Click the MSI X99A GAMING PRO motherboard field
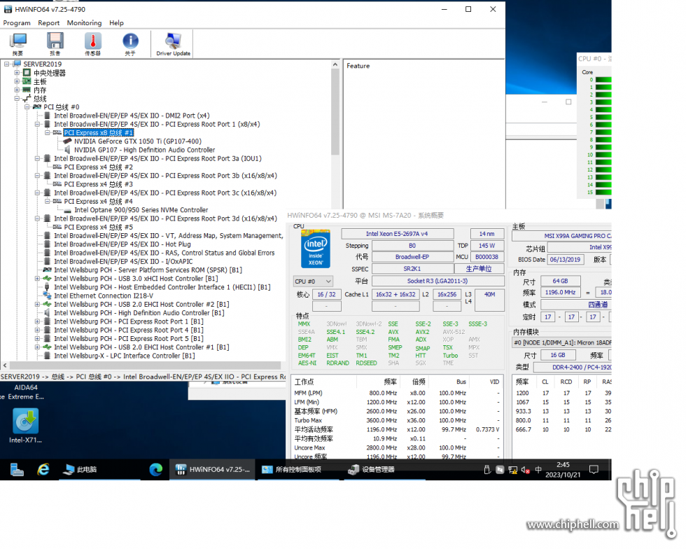Viewport: 686px width, 549px height. [x=562, y=236]
